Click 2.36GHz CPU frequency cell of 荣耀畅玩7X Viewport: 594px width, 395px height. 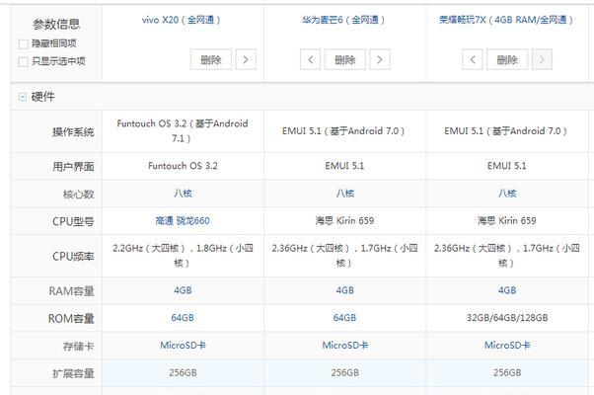(x=507, y=256)
